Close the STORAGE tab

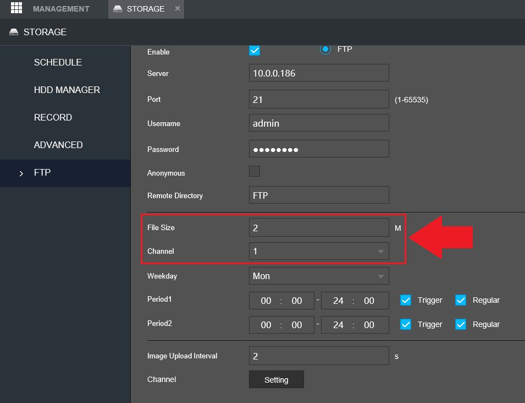(178, 8)
